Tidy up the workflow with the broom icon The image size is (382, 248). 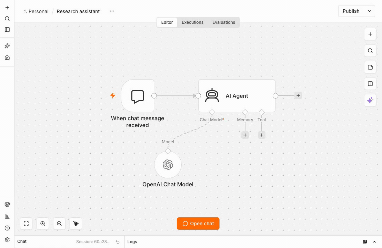(76, 224)
